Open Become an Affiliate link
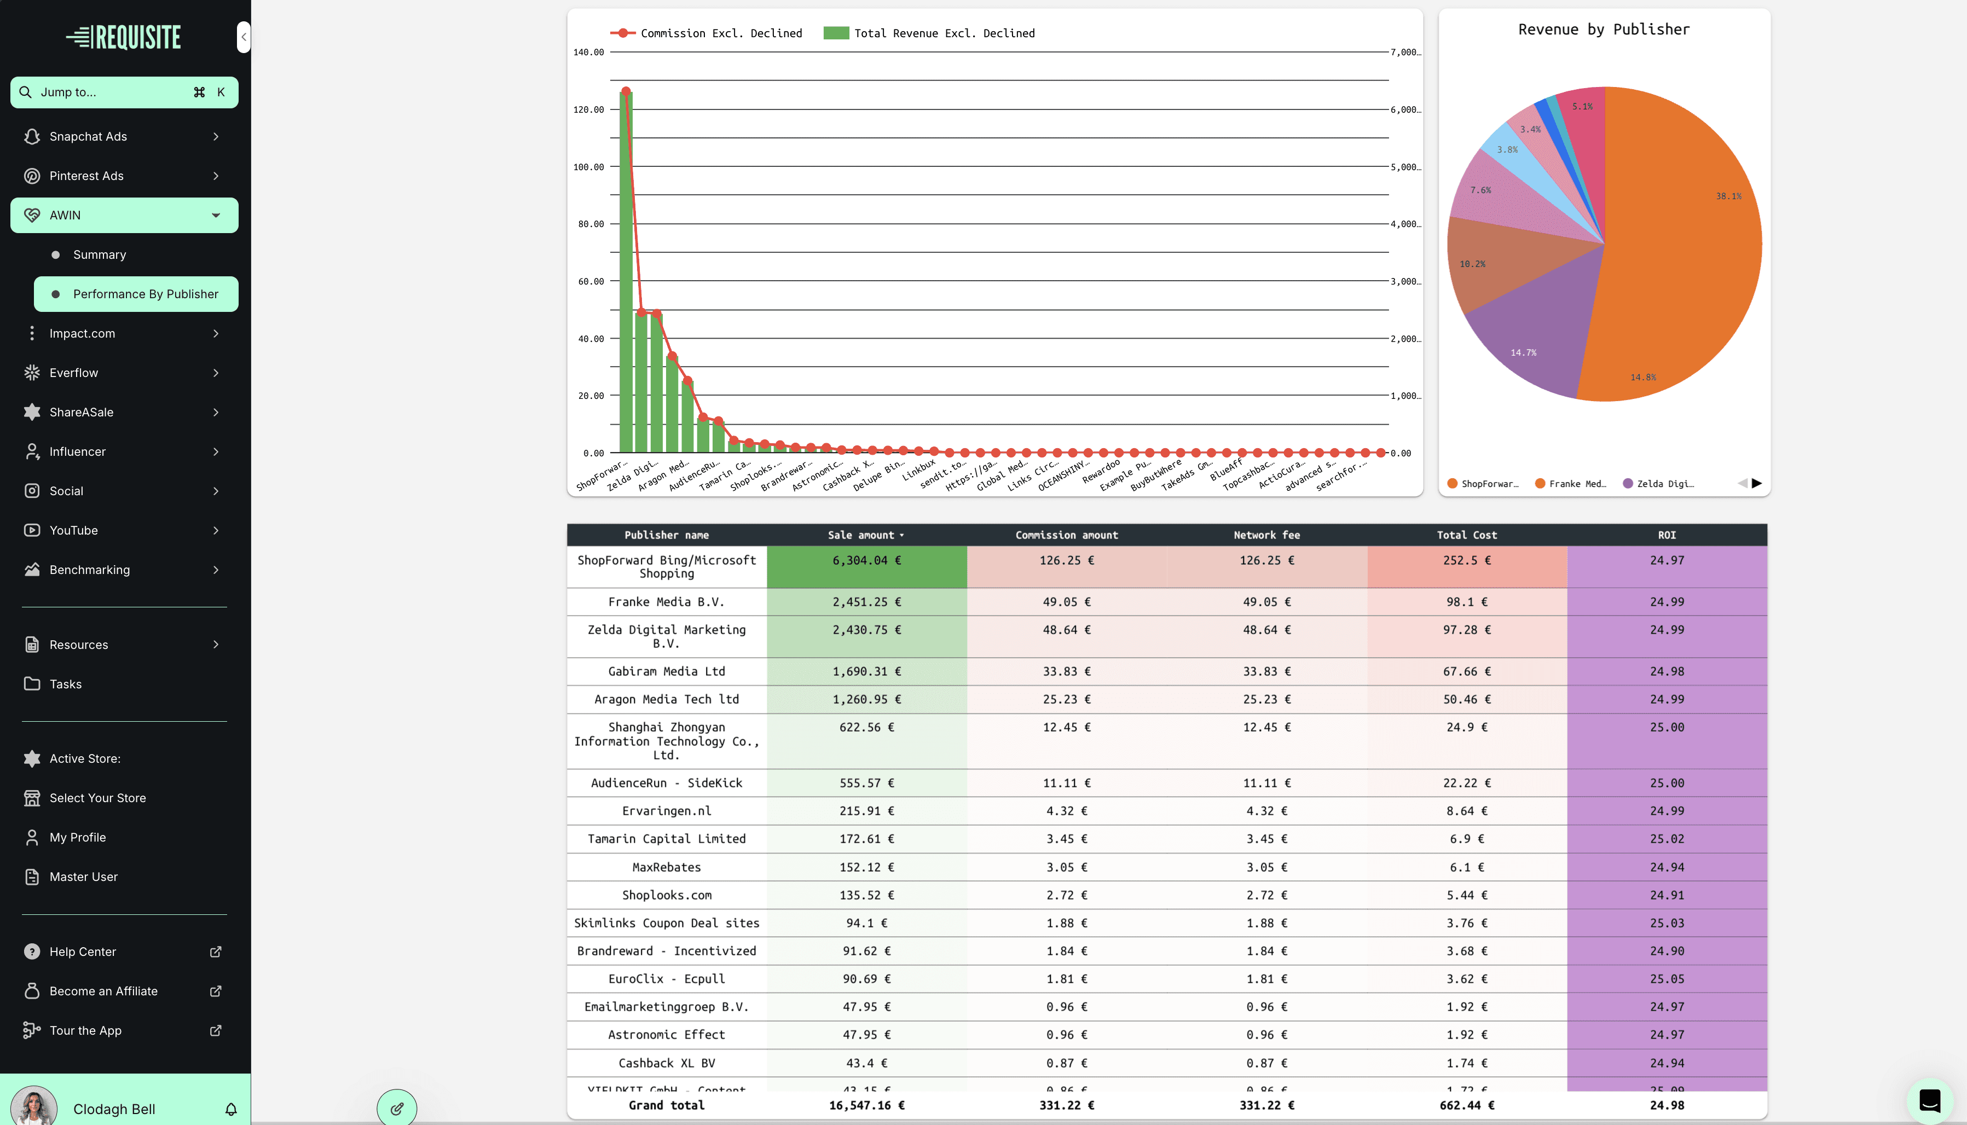This screenshot has height=1125, width=1967. [x=216, y=990]
